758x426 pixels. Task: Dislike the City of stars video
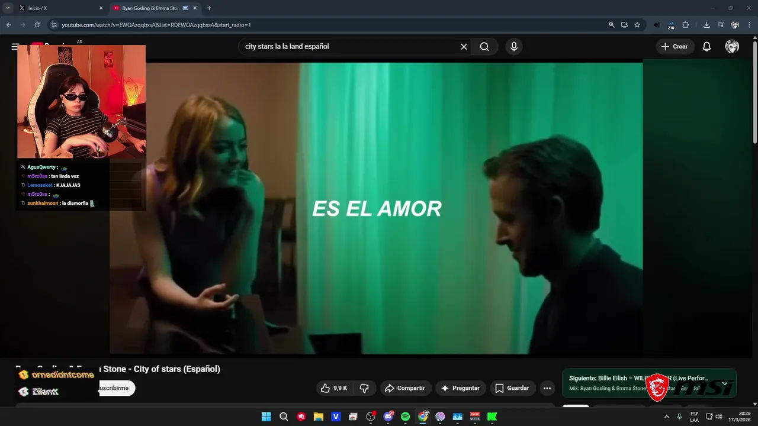pyautogui.click(x=364, y=388)
